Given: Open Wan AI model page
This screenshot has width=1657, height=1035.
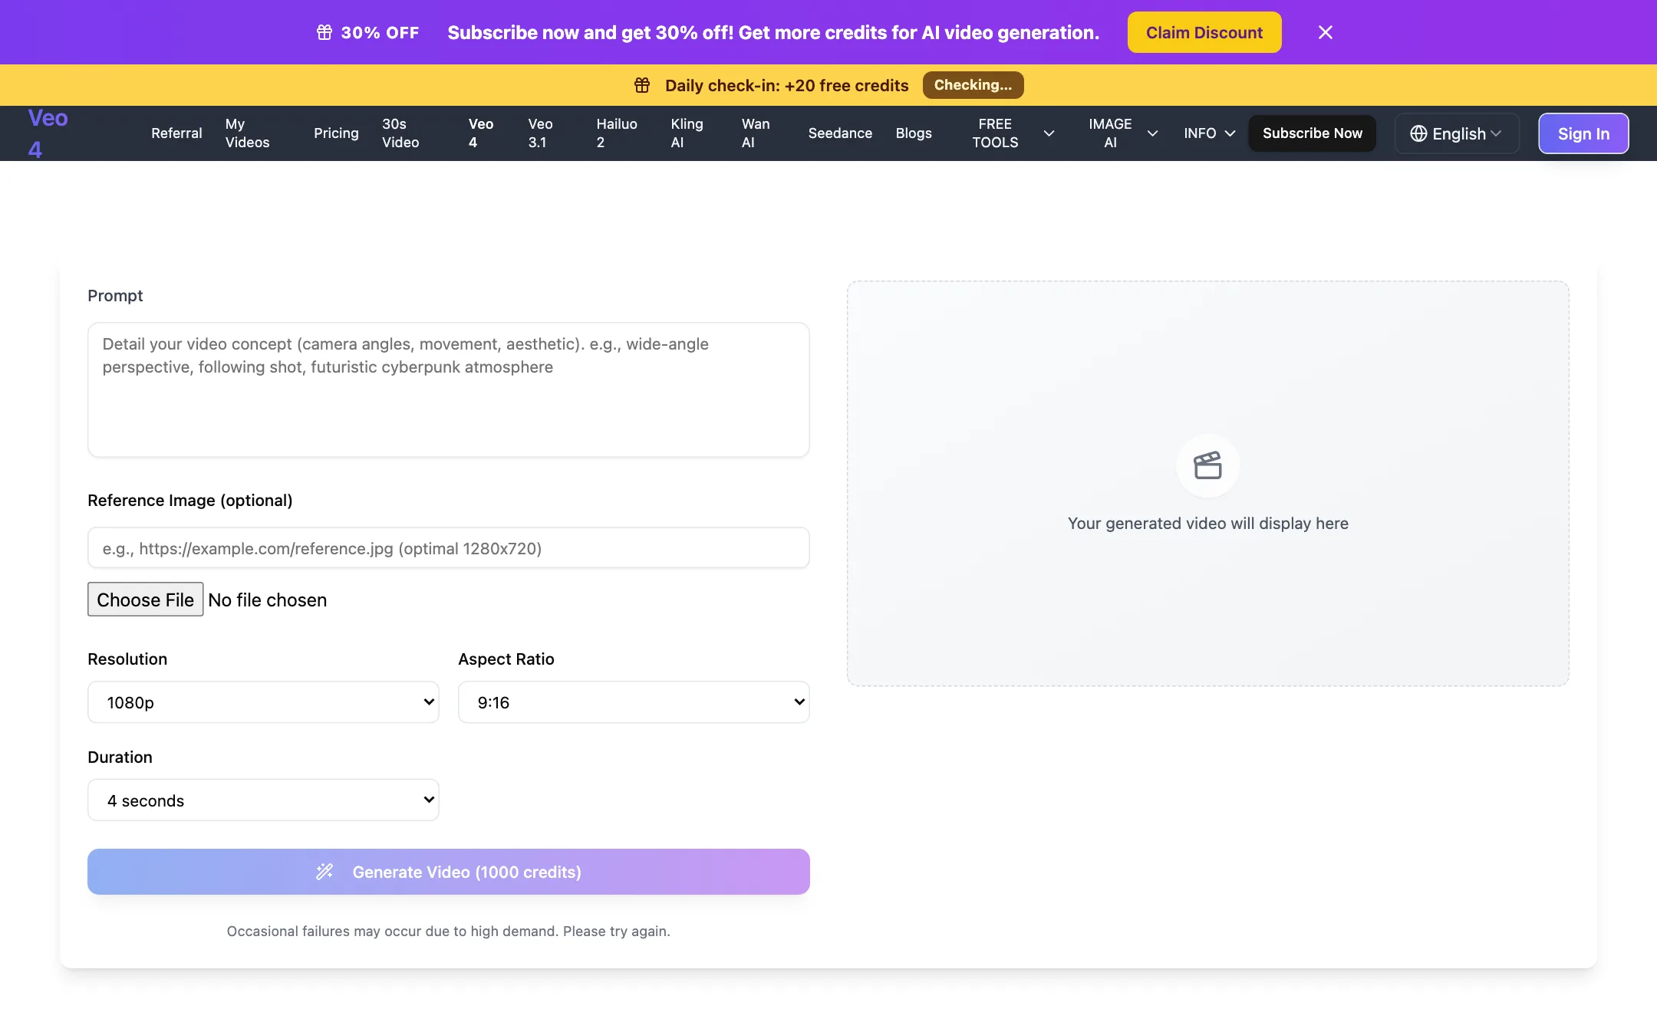Looking at the screenshot, I should point(756,133).
